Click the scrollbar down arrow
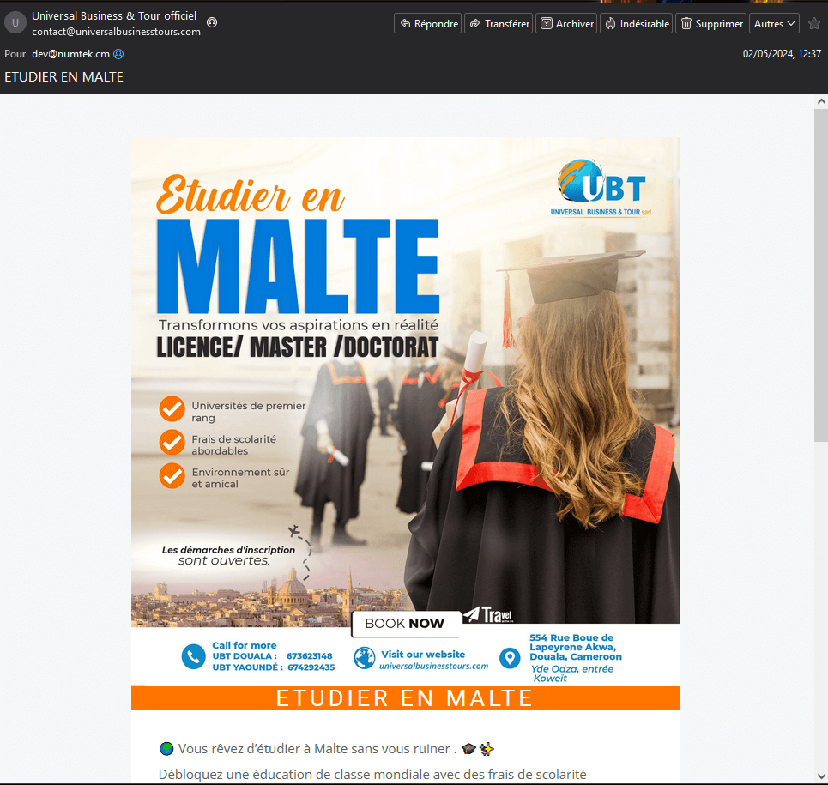The image size is (828, 785). coord(821,776)
